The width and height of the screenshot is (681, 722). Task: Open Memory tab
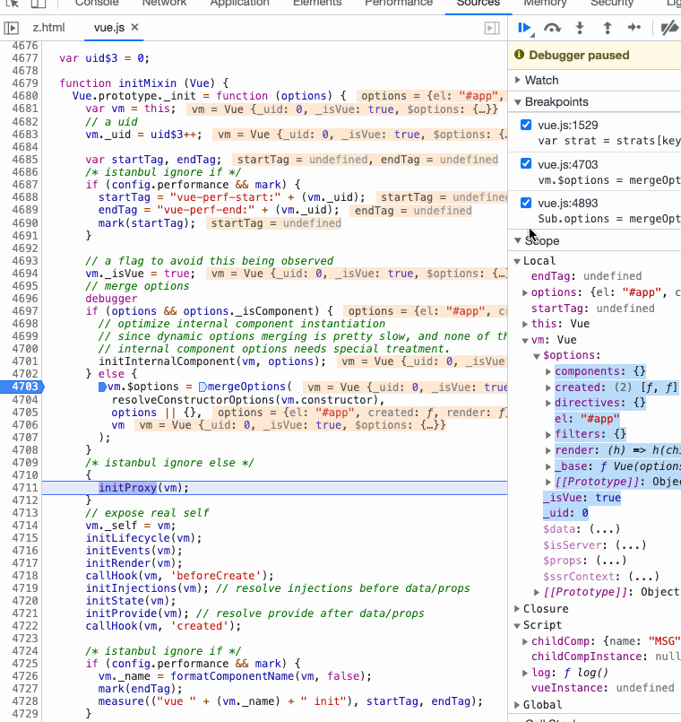[546, 4]
